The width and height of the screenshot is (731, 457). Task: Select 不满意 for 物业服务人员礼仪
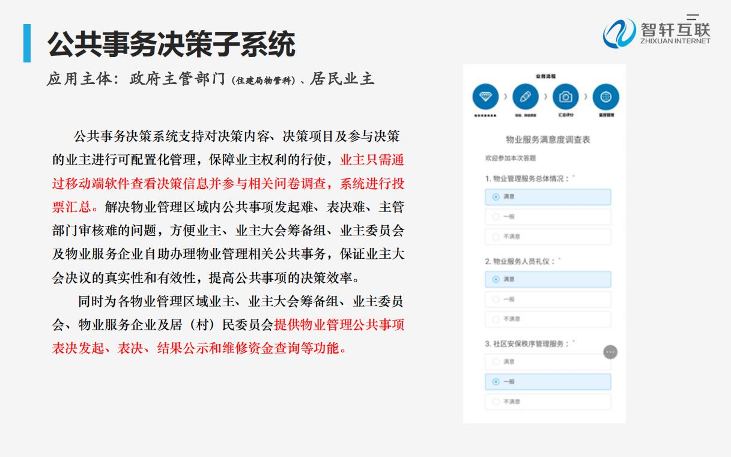tap(548, 319)
